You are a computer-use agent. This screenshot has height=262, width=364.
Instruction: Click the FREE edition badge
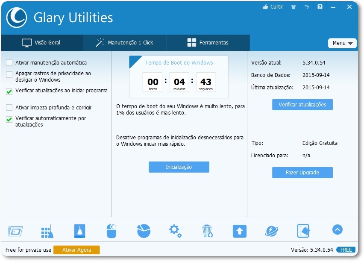click(346, 250)
